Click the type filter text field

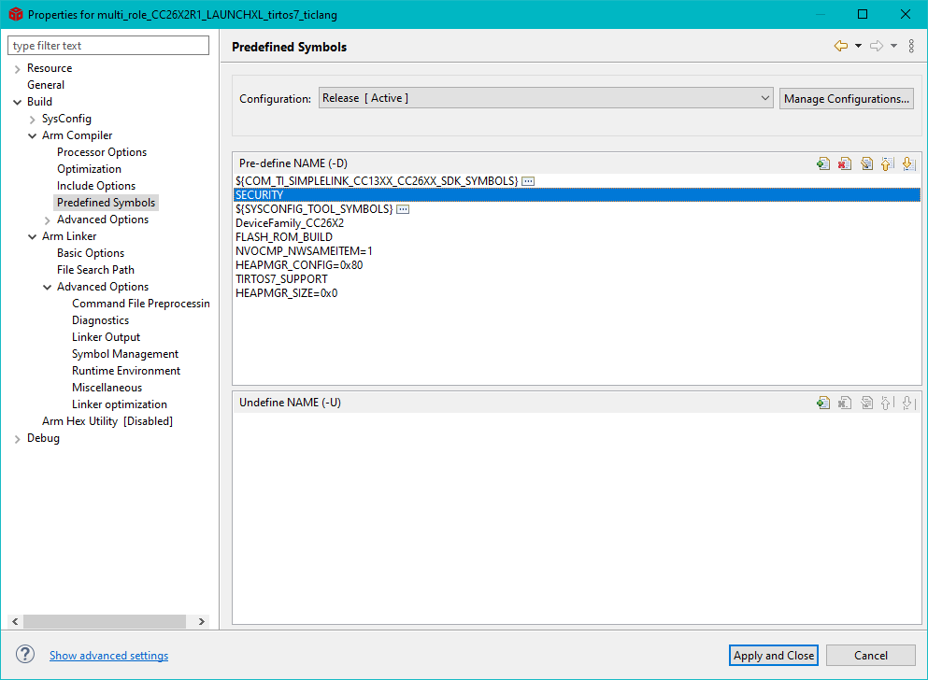[x=108, y=46]
